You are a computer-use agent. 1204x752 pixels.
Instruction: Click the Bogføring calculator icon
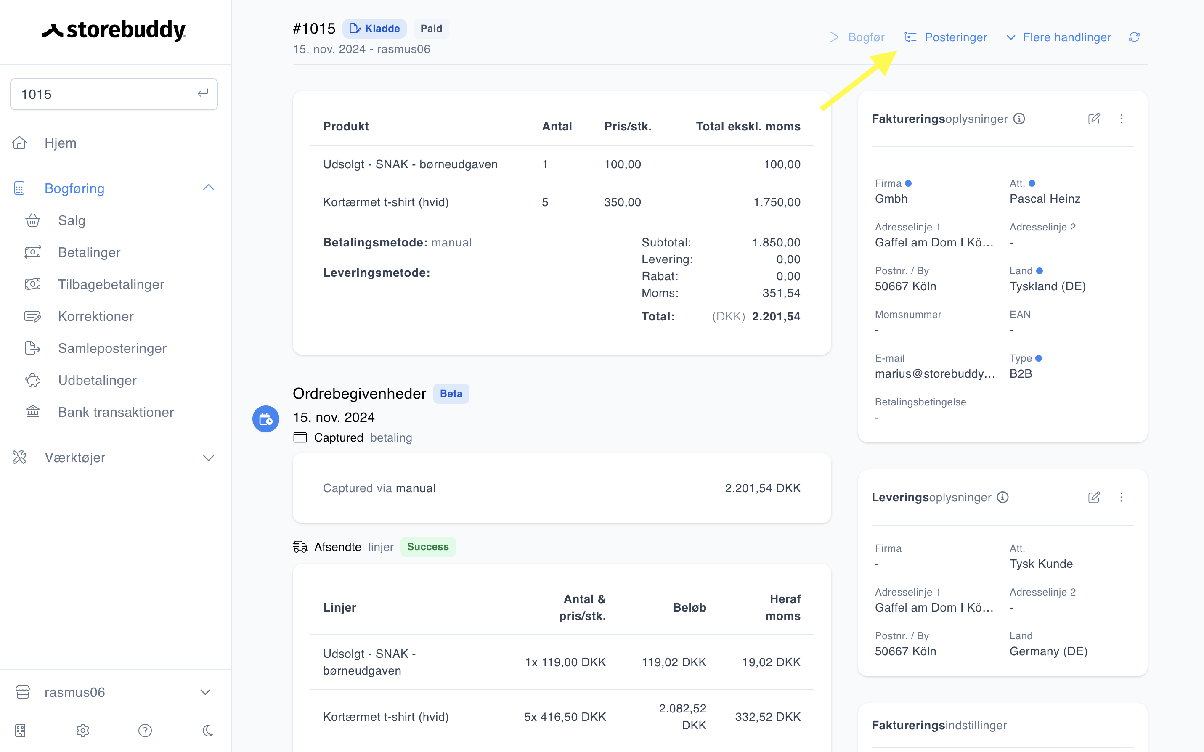click(19, 188)
